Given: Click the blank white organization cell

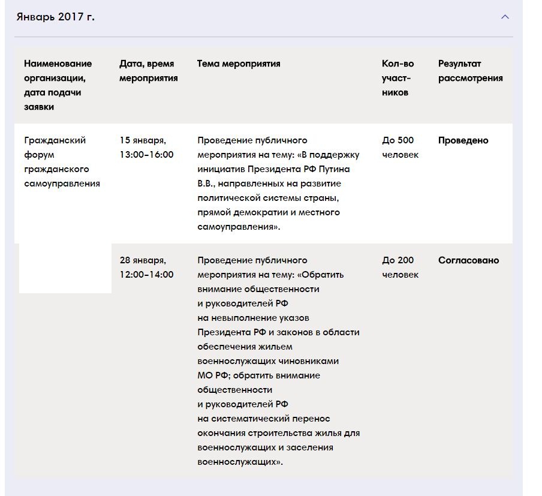Looking at the screenshot, I should click(x=65, y=268).
